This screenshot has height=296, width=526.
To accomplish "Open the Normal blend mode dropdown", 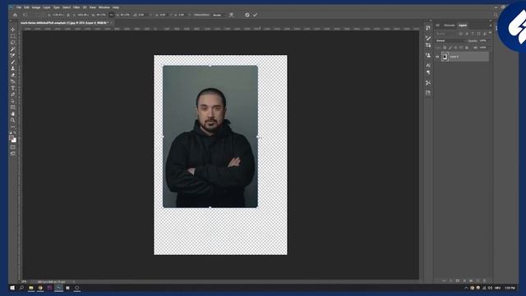I will pyautogui.click(x=451, y=40).
